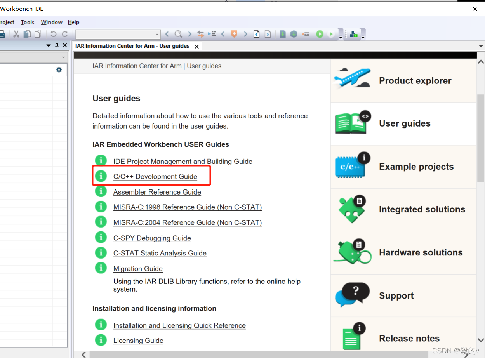
Task: Toggle bookmark with the orange shield icon
Action: coord(234,34)
